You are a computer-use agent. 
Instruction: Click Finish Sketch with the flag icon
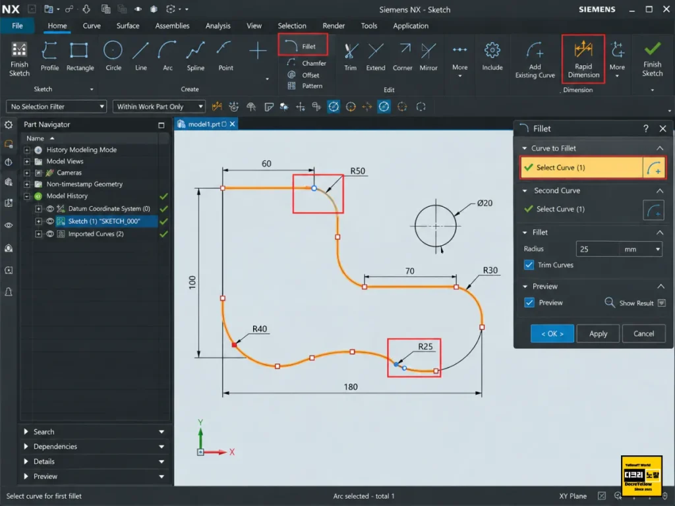[x=19, y=59]
